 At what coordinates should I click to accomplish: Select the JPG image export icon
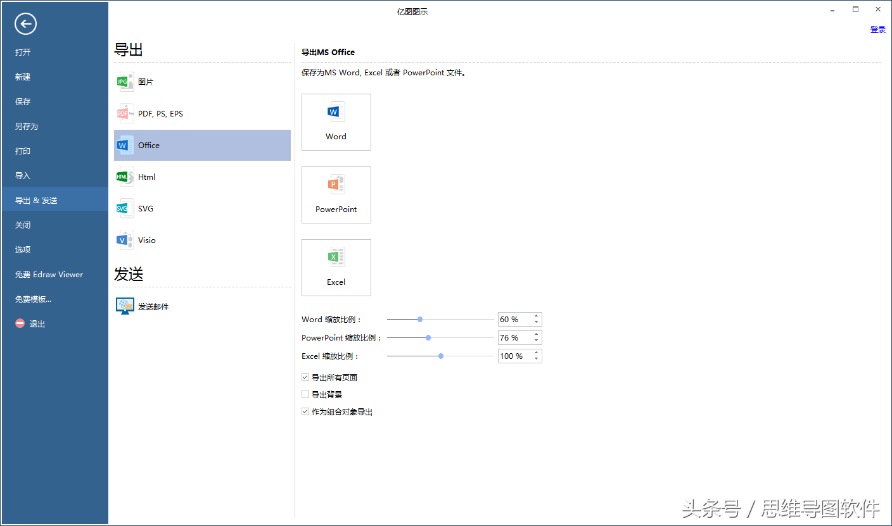(x=125, y=82)
